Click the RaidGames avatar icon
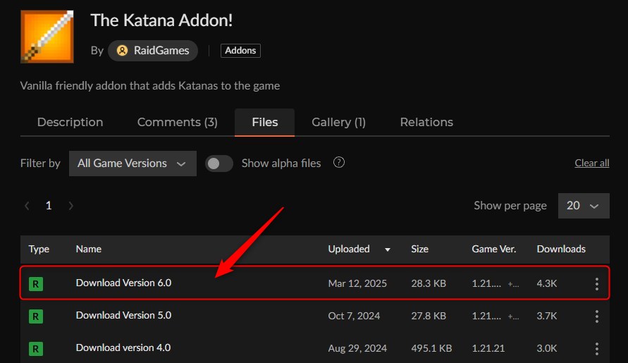Screen dimensions: 628x363 (x=122, y=51)
